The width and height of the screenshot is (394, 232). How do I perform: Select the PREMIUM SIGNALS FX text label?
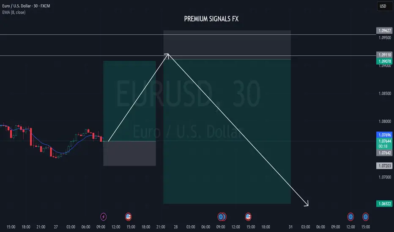[211, 19]
